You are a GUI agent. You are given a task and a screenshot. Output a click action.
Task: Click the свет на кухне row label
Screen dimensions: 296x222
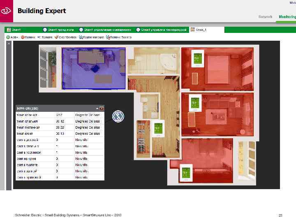point(26,159)
